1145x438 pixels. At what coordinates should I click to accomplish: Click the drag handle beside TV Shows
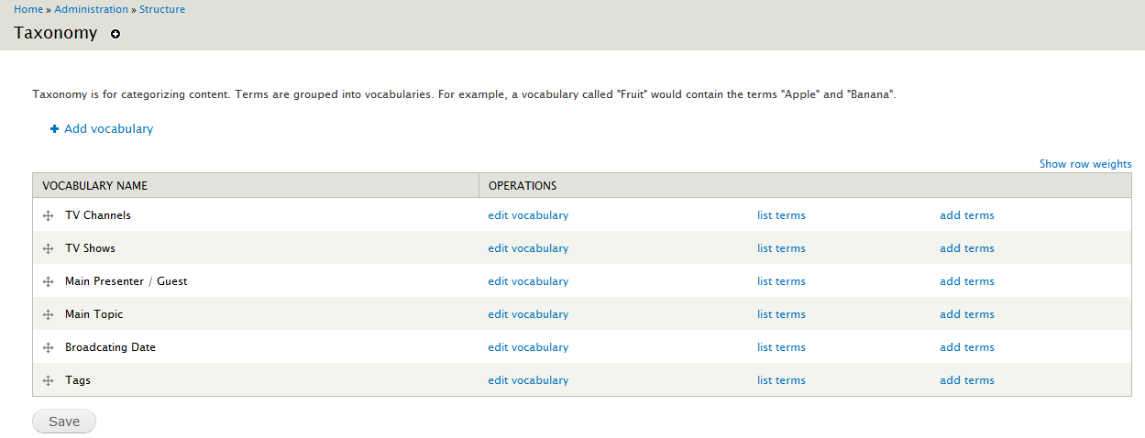(x=49, y=249)
